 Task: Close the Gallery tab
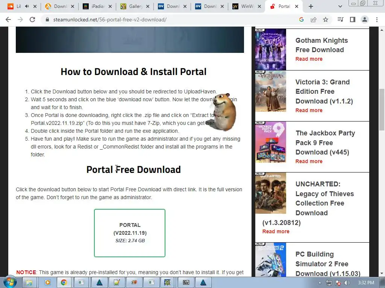pos(147,6)
